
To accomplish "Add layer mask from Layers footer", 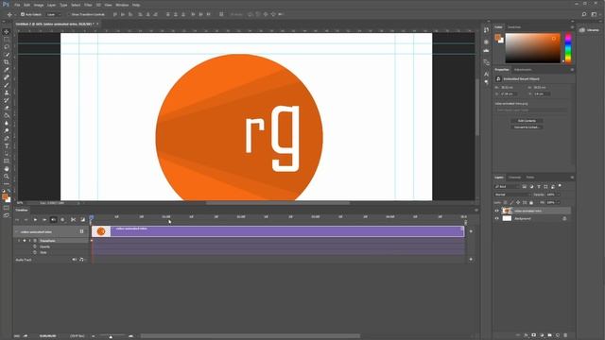I will click(x=533, y=335).
